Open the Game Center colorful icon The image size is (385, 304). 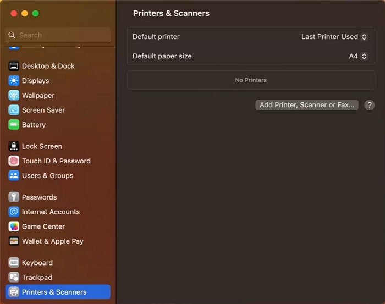(x=14, y=226)
